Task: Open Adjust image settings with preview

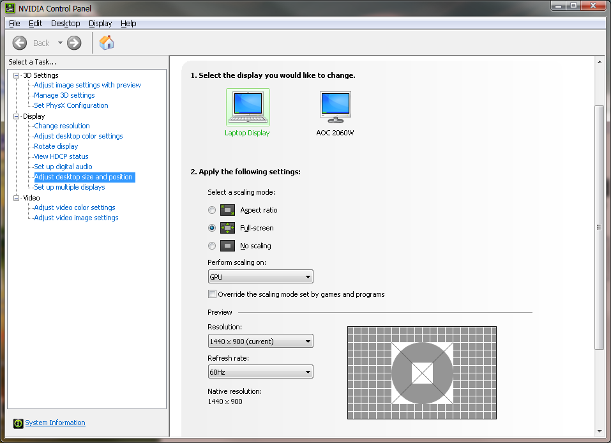Action: tap(87, 85)
